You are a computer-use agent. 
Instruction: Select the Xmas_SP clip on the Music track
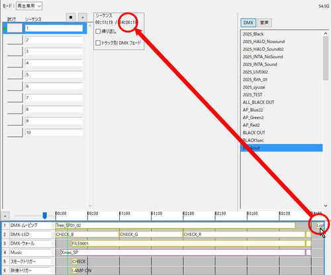[183, 253]
